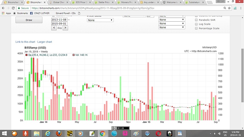Go back using the browser back arrow
This screenshot has width=244, height=137.
coord(3,8)
